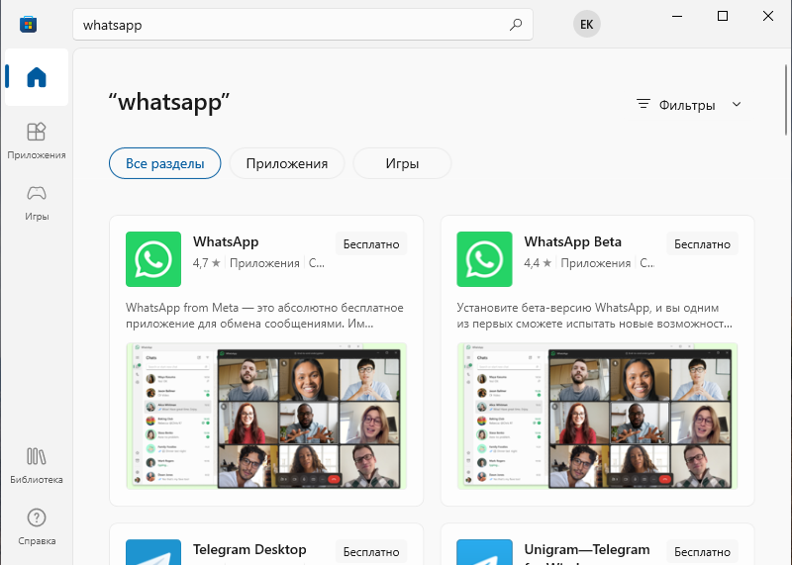The height and width of the screenshot is (565, 792).
Task: Open the WhatsApp Beta video call screenshot
Action: [598, 416]
